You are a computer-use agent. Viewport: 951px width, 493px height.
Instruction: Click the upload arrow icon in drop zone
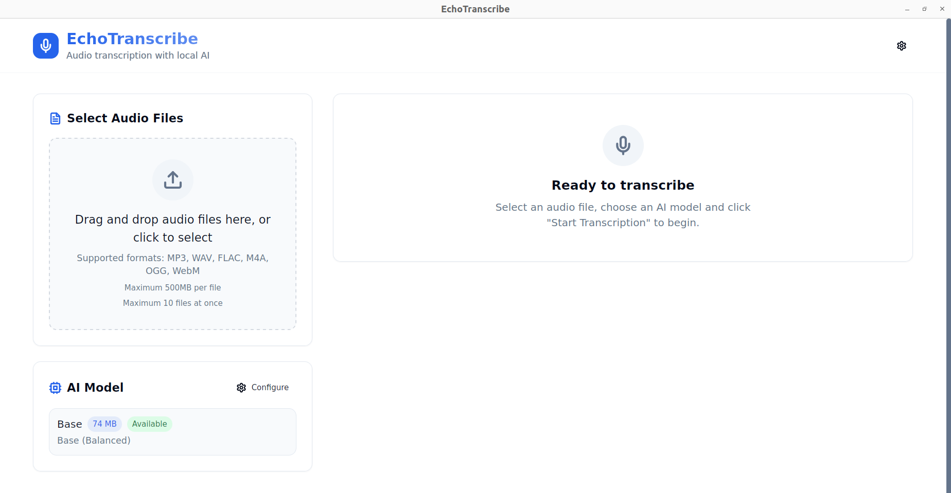[x=173, y=180]
